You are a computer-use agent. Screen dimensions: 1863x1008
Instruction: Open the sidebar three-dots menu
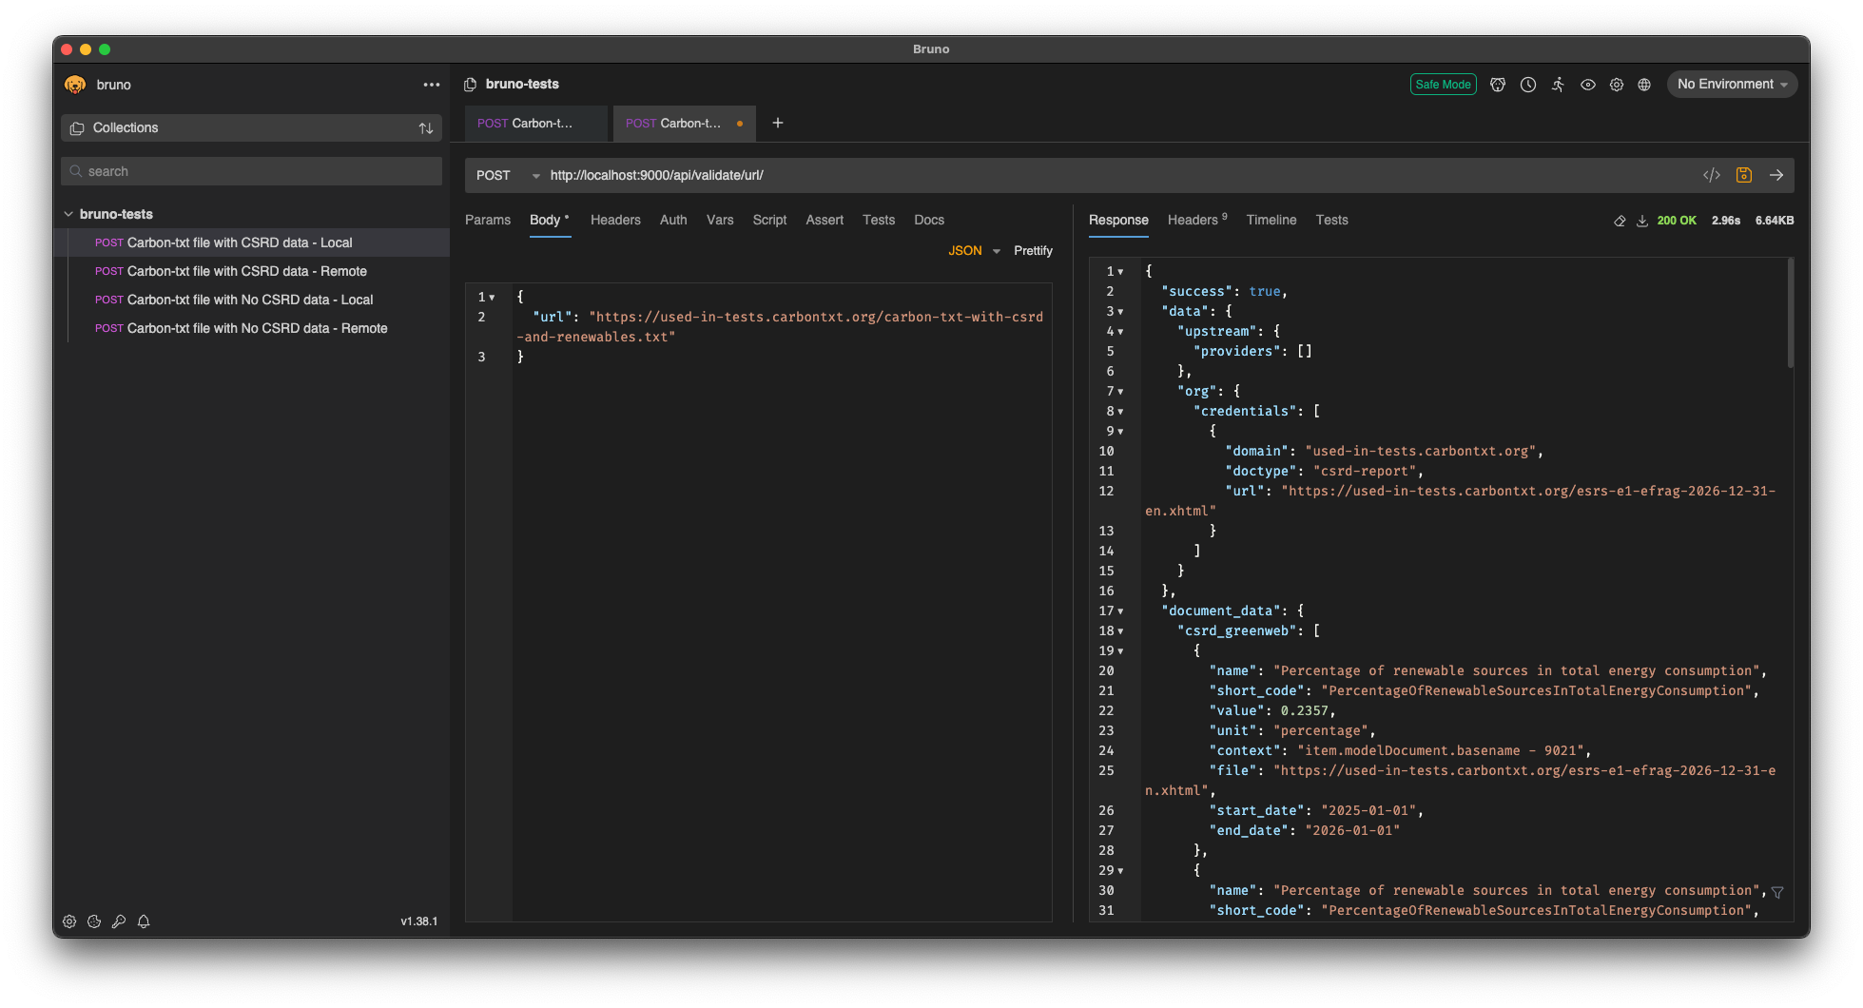tap(432, 85)
